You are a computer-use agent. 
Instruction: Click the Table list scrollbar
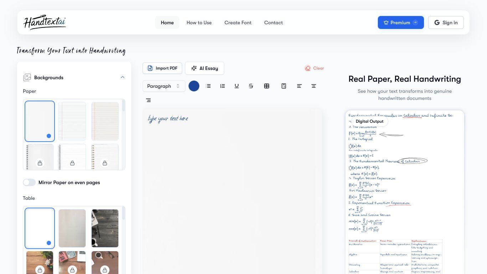123,213
